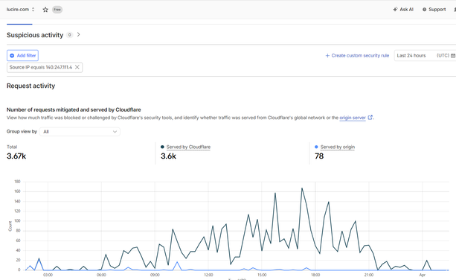The image size is (456, 280).
Task: Click the plus icon beside Create custom security rule
Action: click(327, 56)
